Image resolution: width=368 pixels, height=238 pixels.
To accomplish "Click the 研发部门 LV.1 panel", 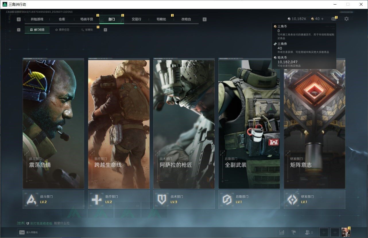I will coord(315,199).
